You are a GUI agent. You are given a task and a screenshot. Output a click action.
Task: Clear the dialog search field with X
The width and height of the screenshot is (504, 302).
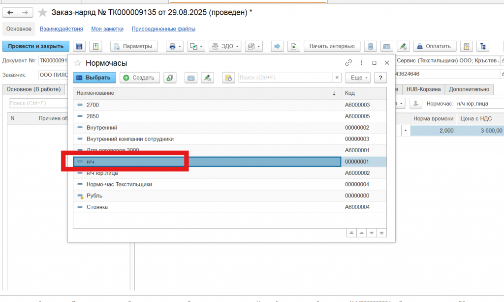coord(337,78)
